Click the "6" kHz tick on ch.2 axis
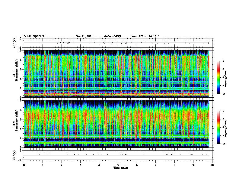 tap(21, 119)
